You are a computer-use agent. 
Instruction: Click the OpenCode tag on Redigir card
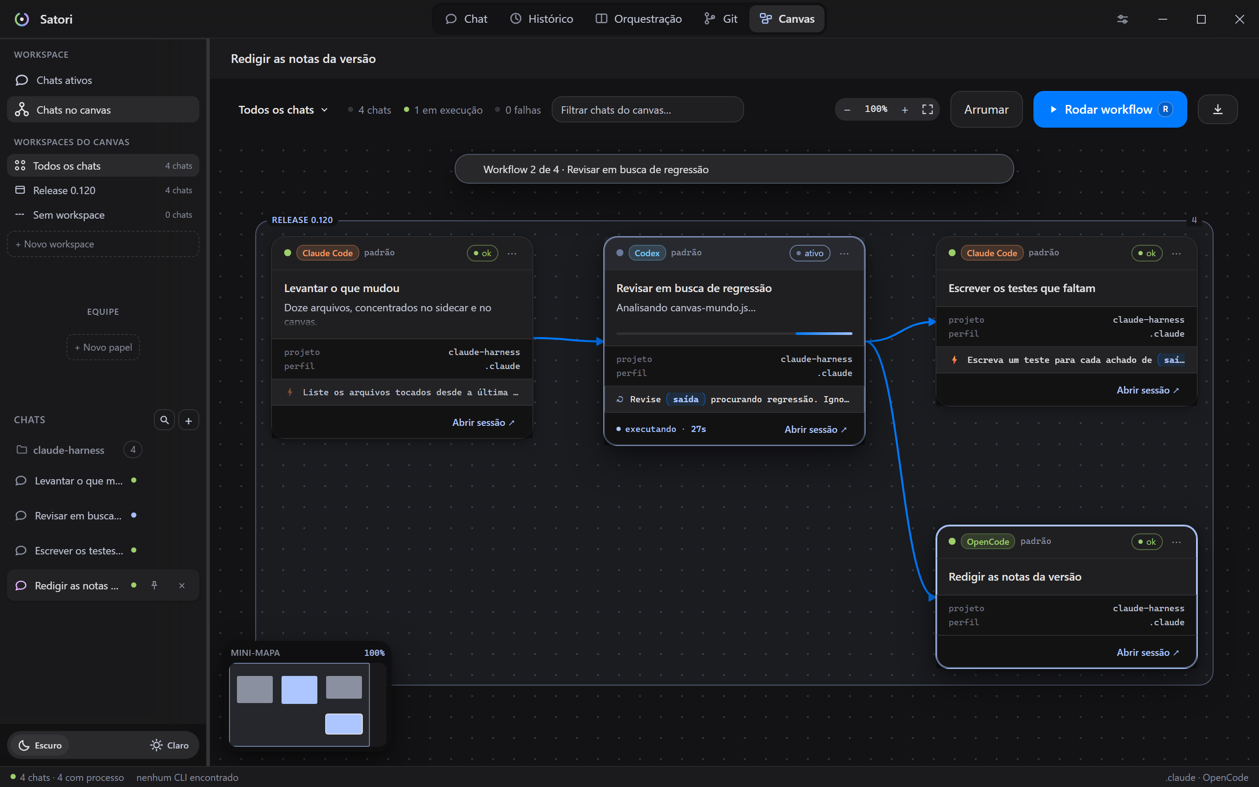pyautogui.click(x=988, y=542)
